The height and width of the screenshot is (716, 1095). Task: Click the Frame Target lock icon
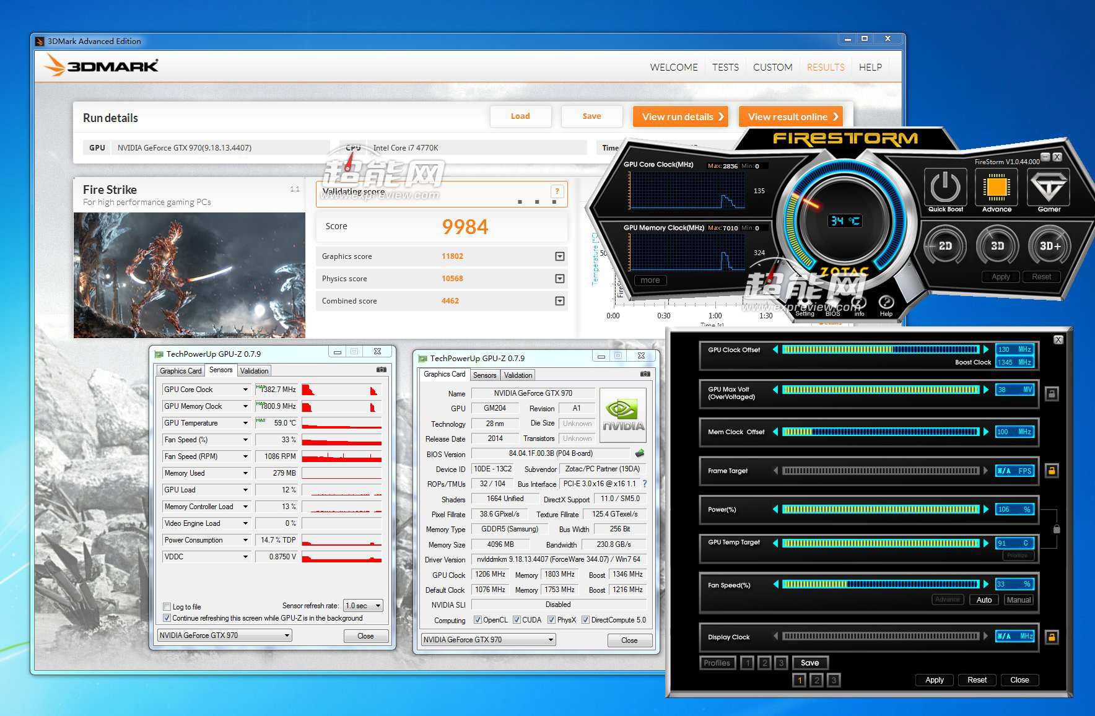(1052, 471)
